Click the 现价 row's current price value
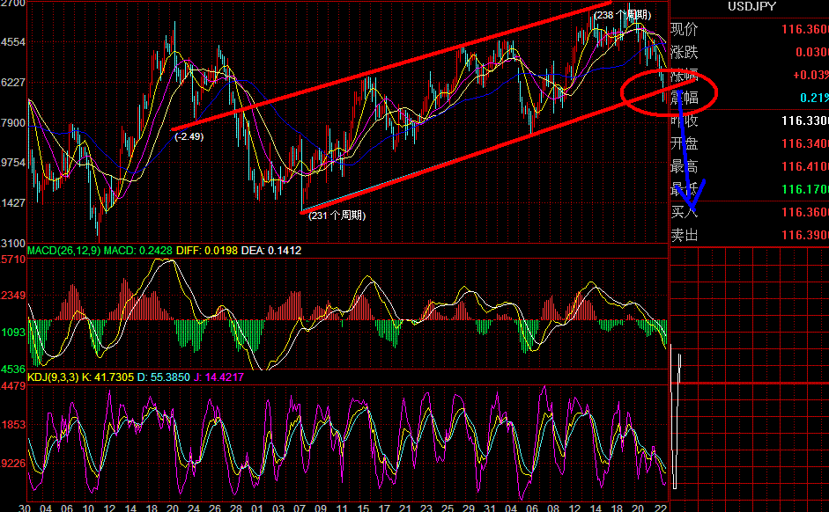The height and width of the screenshot is (512, 829). click(804, 30)
